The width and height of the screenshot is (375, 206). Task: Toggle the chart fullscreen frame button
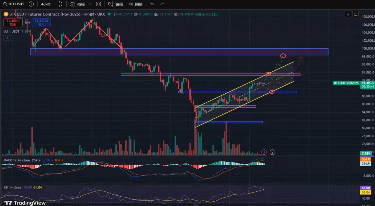click(x=355, y=14)
